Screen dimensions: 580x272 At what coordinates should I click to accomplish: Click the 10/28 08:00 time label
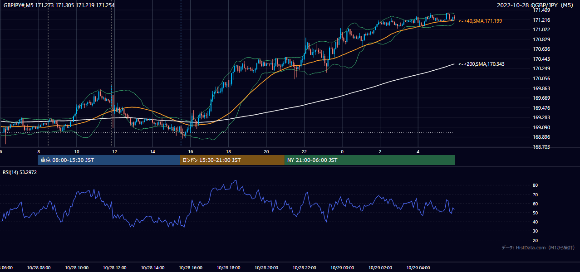click(39, 267)
